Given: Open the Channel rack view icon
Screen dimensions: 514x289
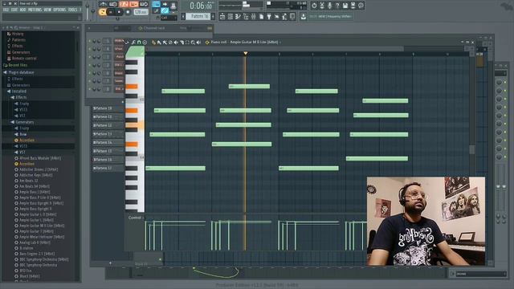Looking at the screenshot, I should tap(230, 16).
